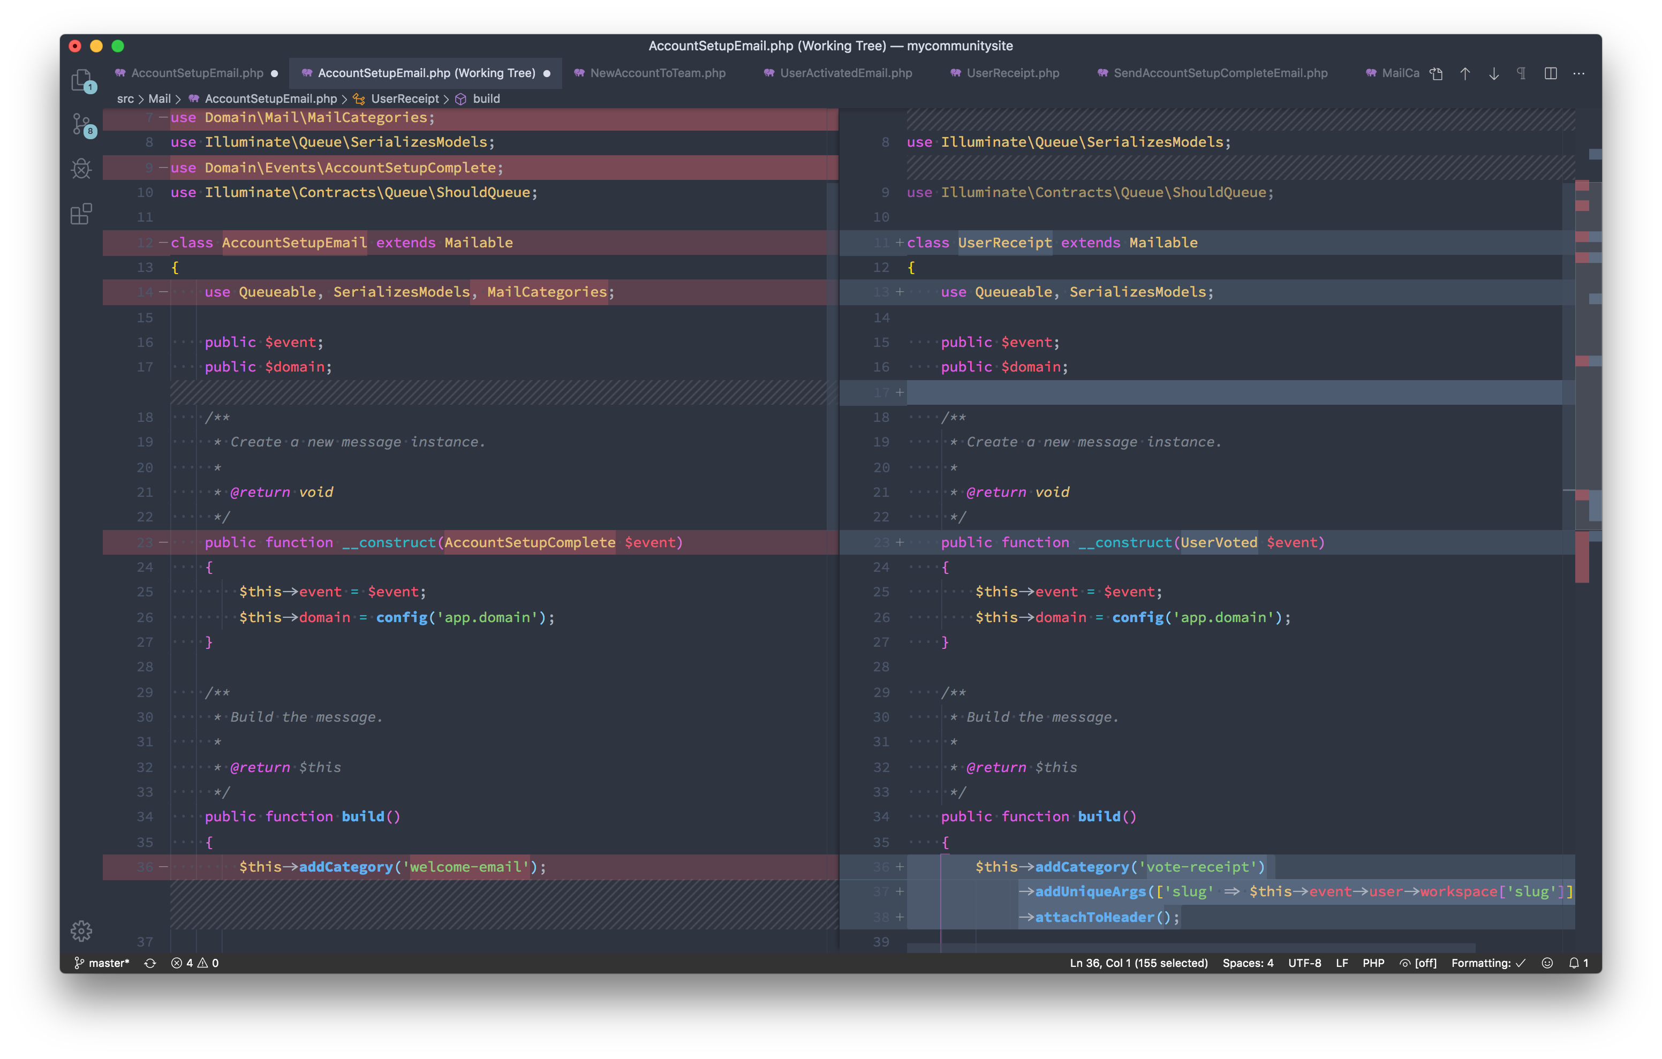1662x1059 pixels.
Task: Switch to the NewAccountToTeam.php tab
Action: (650, 73)
